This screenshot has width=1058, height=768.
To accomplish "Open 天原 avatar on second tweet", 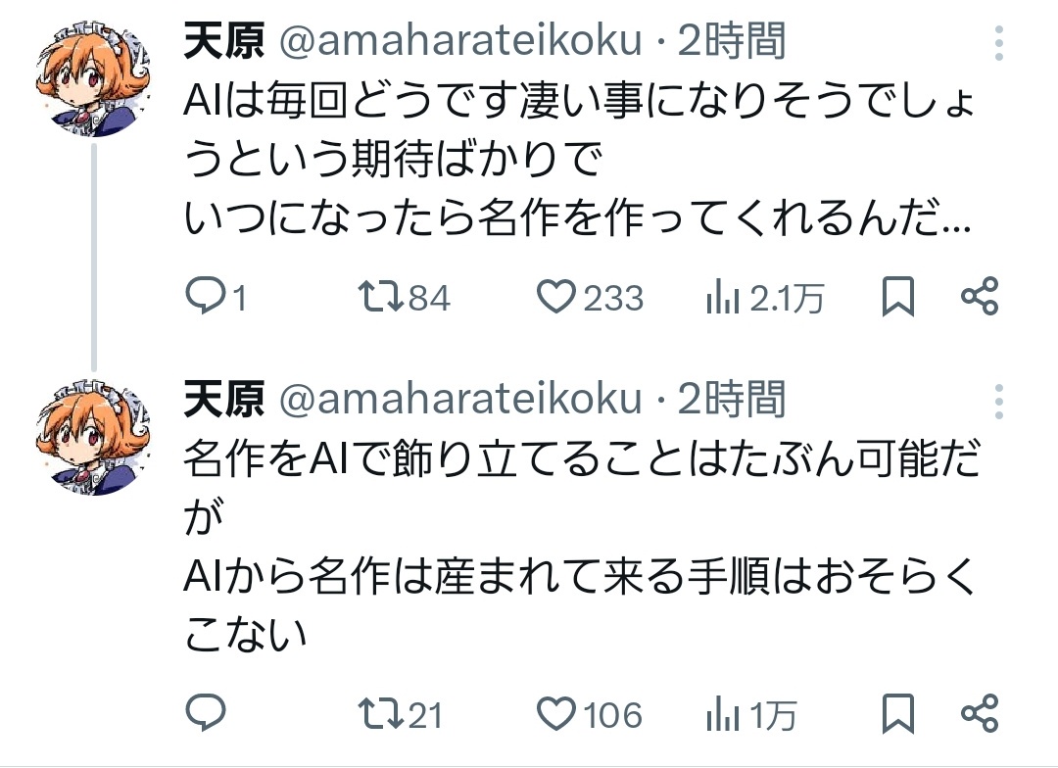I will coord(93,436).
